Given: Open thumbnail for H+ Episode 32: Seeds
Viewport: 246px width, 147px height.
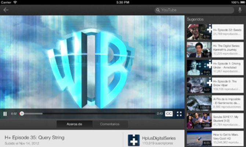Looking at the screenshot, I should [x=199, y=32].
